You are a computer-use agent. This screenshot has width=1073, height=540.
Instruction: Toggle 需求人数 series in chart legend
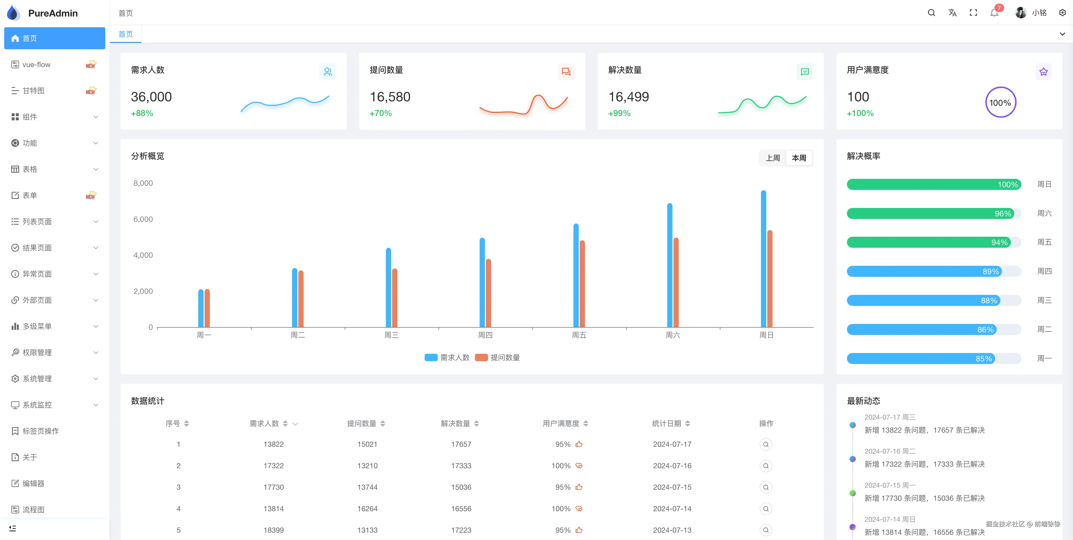point(431,357)
